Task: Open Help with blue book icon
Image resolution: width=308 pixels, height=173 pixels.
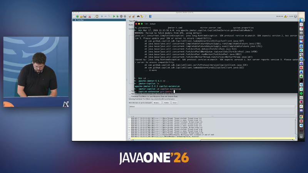Action: [150, 17]
